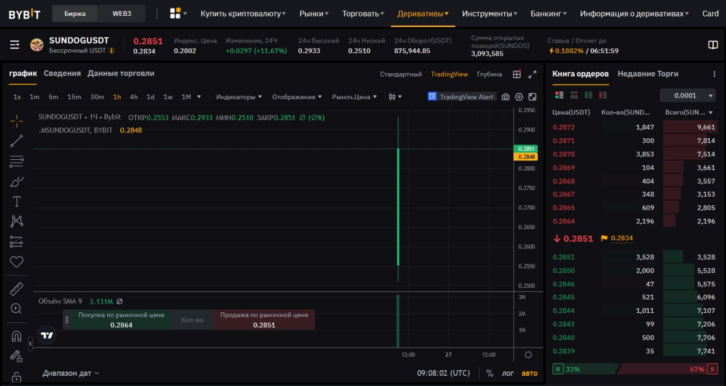Expand chart panel with arrows icon
This screenshot has width=726, height=386.
[532, 74]
